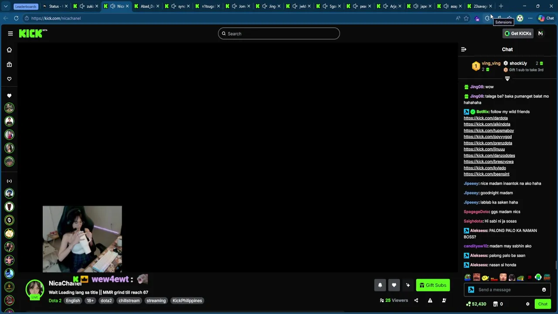Open the kick.com/dardota link in chat
The width and height of the screenshot is (558, 314).
(486, 118)
